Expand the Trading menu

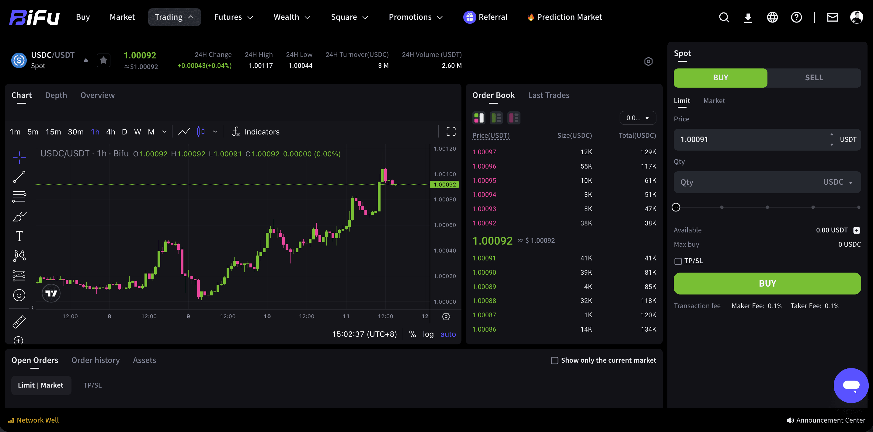tap(175, 17)
